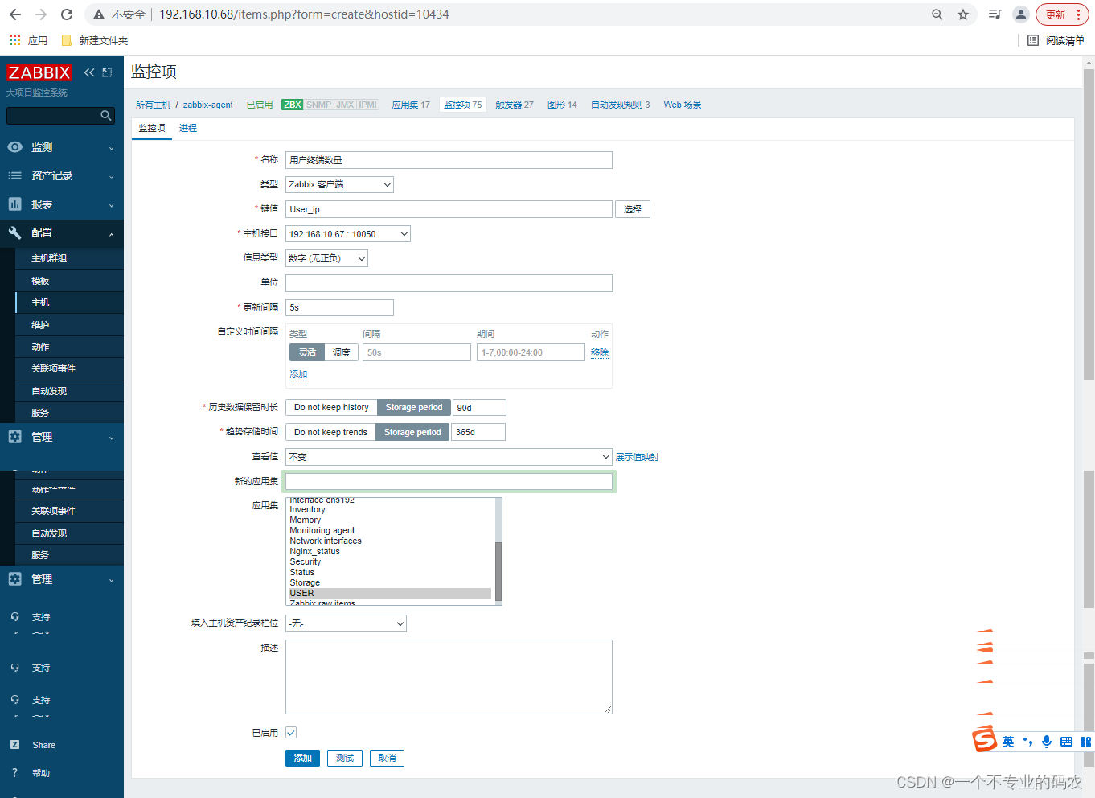This screenshot has width=1095, height=798.
Task: Click the 移除 link in custom intervals
Action: pyautogui.click(x=600, y=352)
